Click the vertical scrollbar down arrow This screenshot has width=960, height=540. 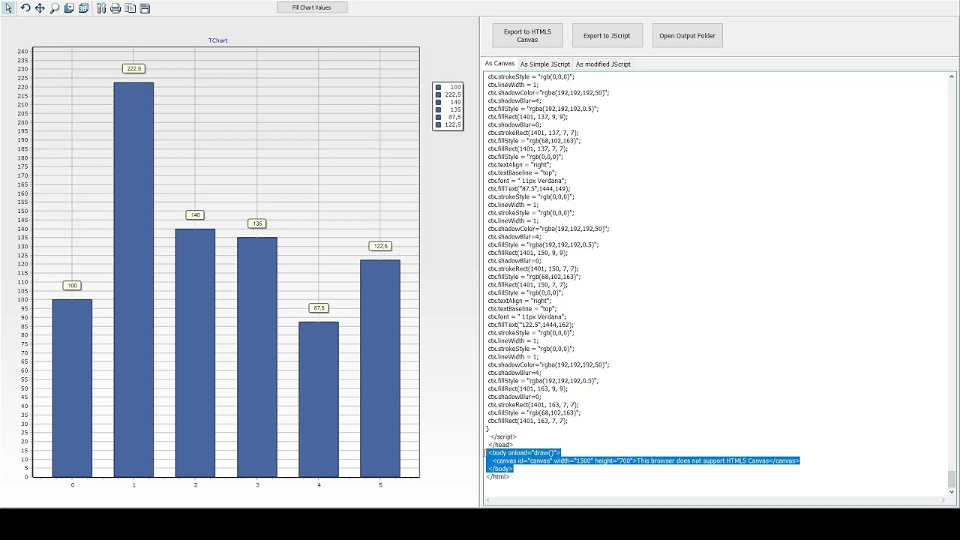point(952,492)
